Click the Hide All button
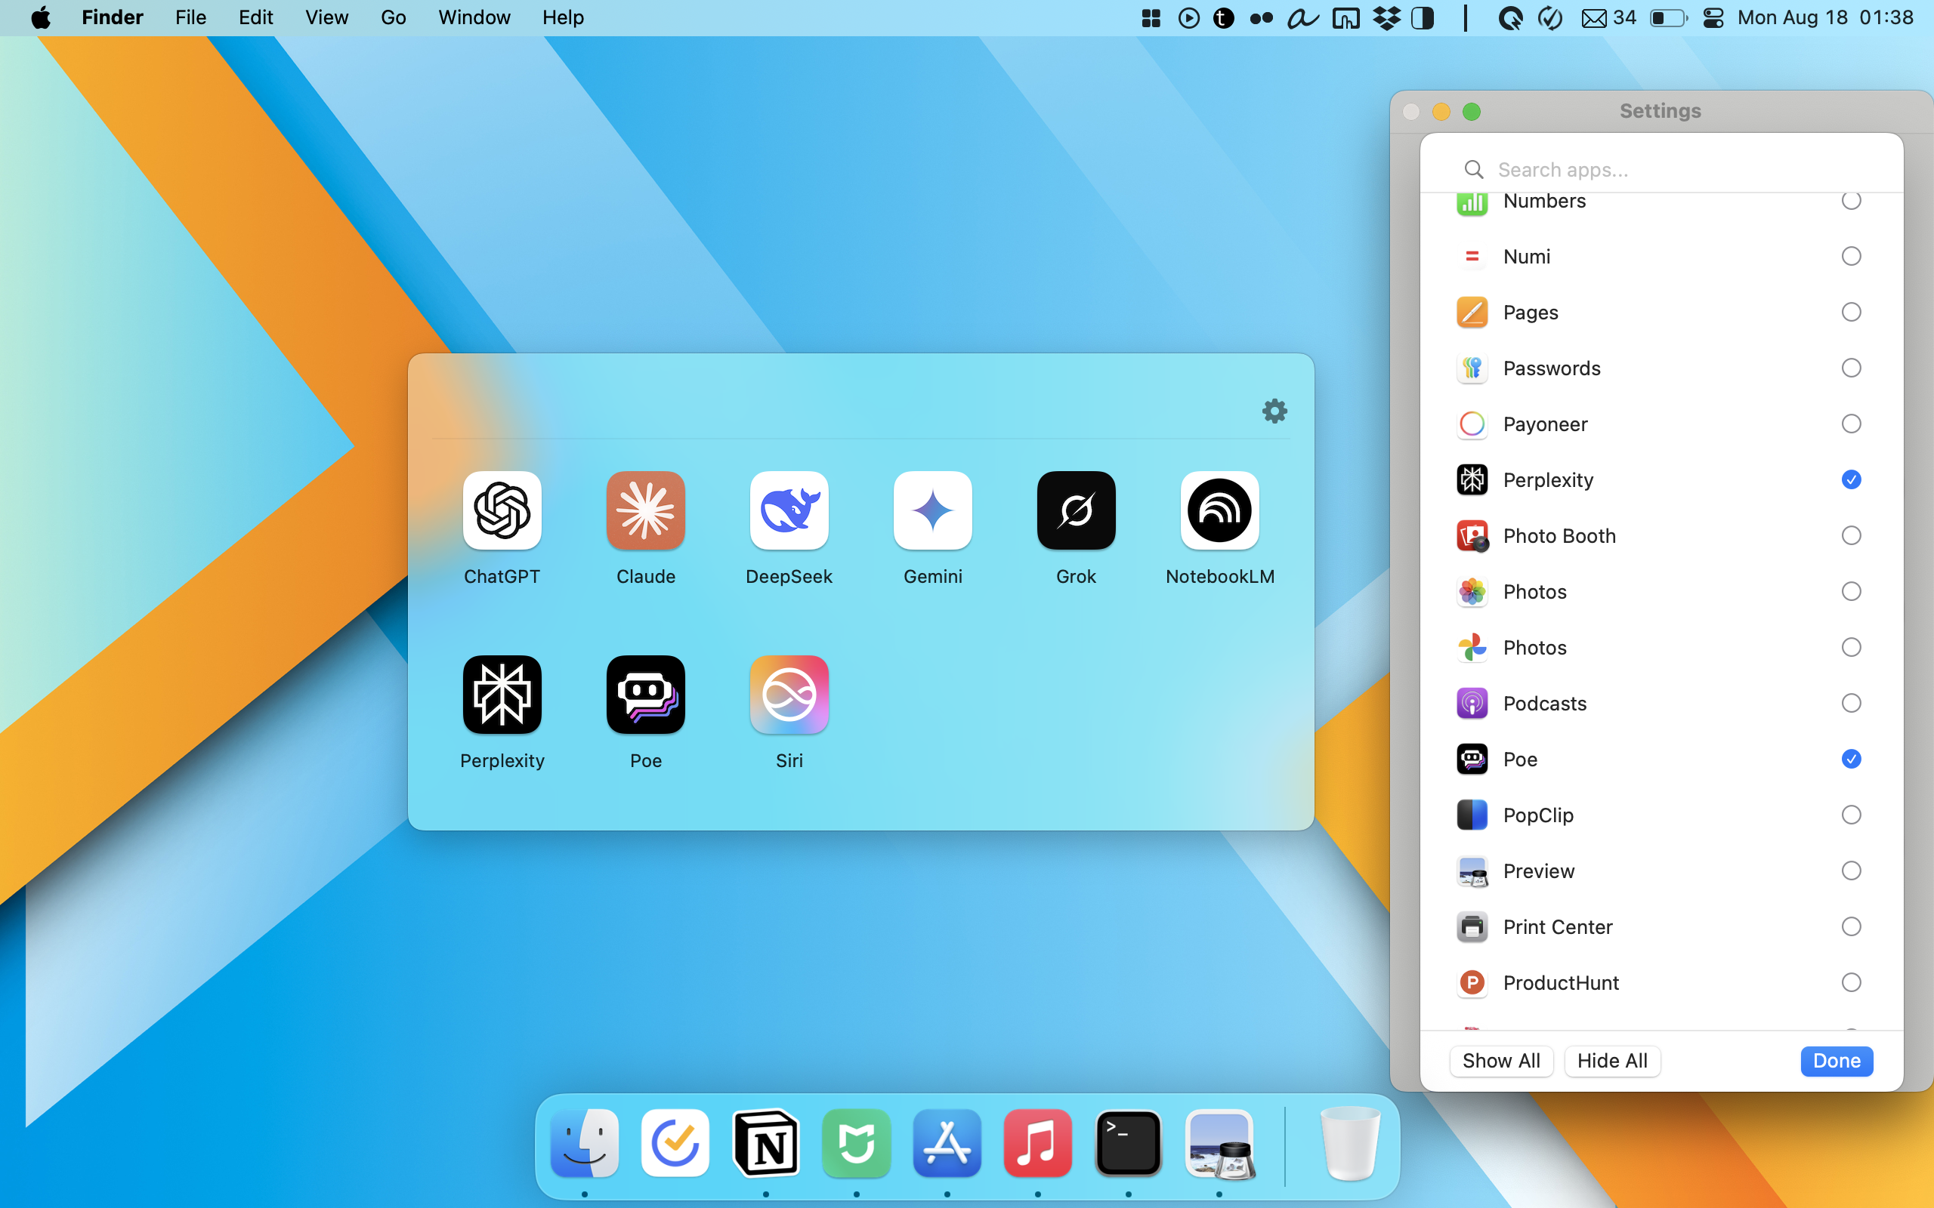This screenshot has width=1934, height=1208. click(x=1612, y=1061)
